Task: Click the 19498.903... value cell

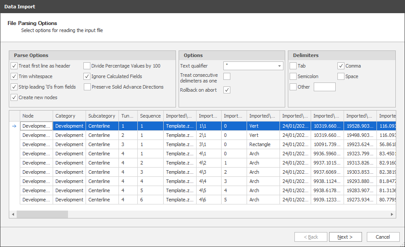Action: pos(360,135)
